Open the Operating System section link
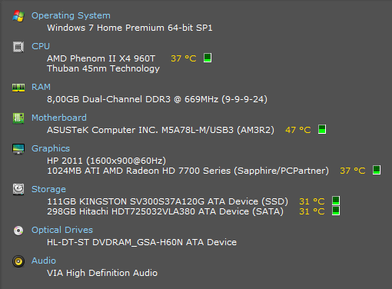Image resolution: width=392 pixels, height=289 pixels. (x=71, y=15)
